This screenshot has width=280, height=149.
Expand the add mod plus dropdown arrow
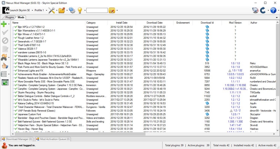9,24
